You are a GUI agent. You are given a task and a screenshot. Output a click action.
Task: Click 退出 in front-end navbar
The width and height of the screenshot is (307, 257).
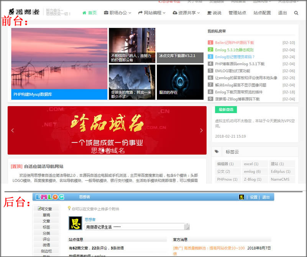pos(282,13)
